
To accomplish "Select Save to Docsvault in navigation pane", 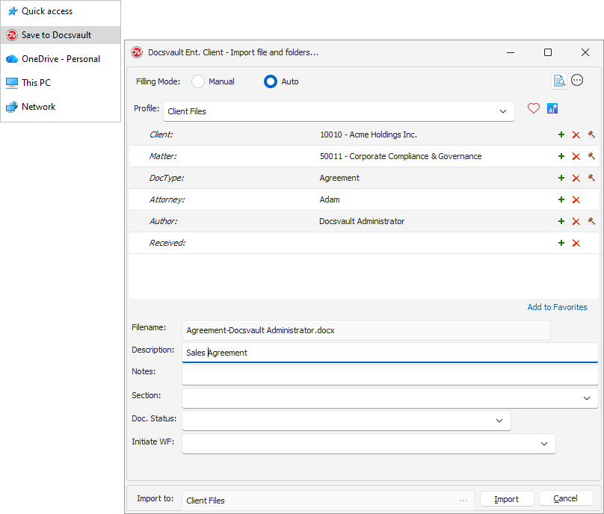I will click(61, 35).
